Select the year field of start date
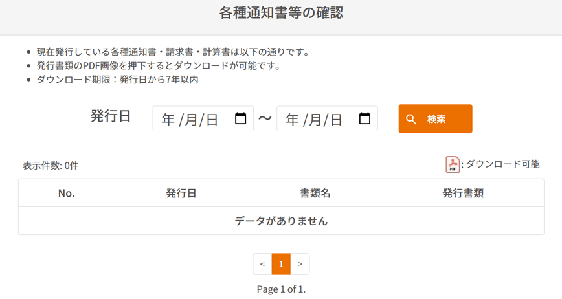The width and height of the screenshot is (562, 299). (168, 120)
